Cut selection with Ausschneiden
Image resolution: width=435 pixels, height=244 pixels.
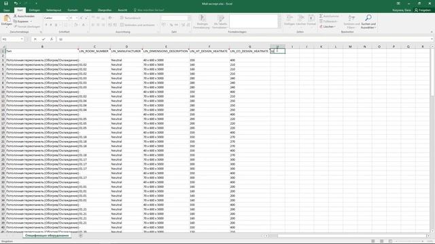pyautogui.click(x=24, y=16)
